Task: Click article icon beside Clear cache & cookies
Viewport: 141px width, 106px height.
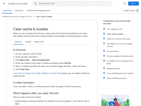Action: (104, 34)
